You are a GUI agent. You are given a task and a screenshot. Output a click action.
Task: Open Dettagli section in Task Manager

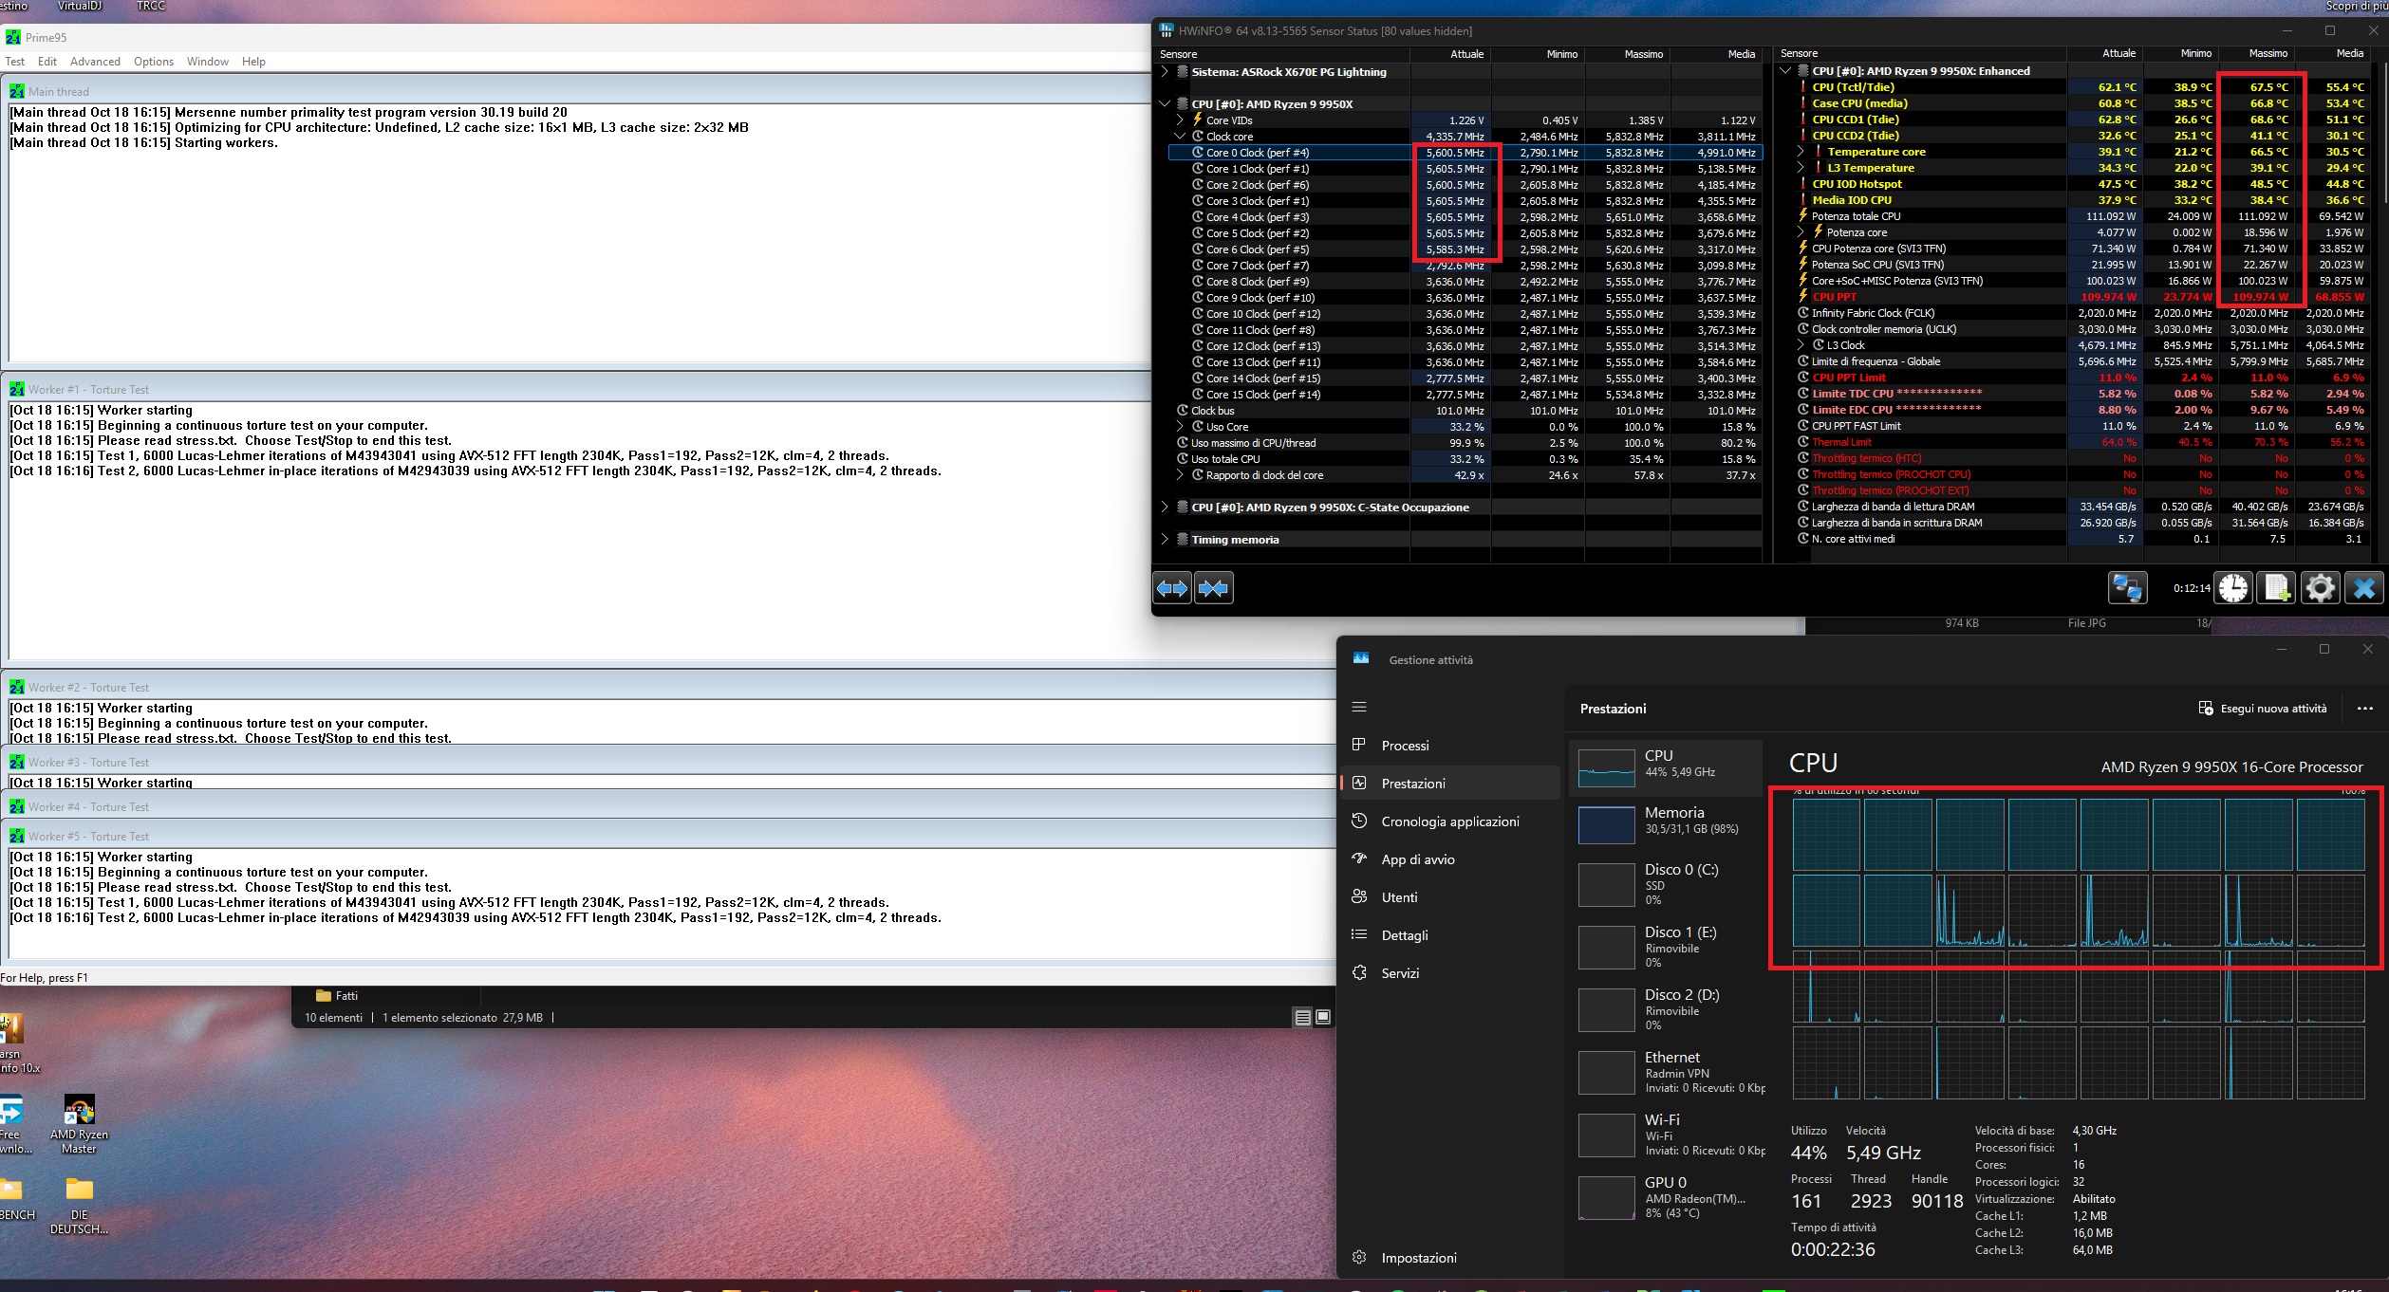[1449, 935]
